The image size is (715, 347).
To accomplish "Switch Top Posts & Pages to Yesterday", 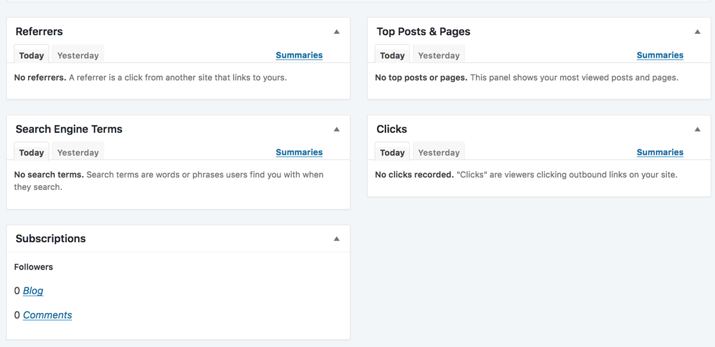I will point(439,55).
